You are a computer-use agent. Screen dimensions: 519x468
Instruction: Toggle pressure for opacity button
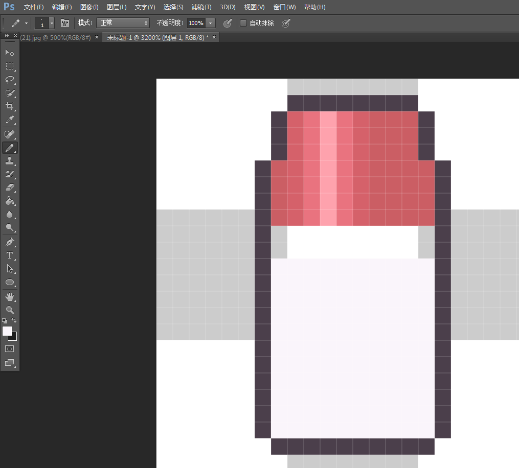(x=228, y=23)
